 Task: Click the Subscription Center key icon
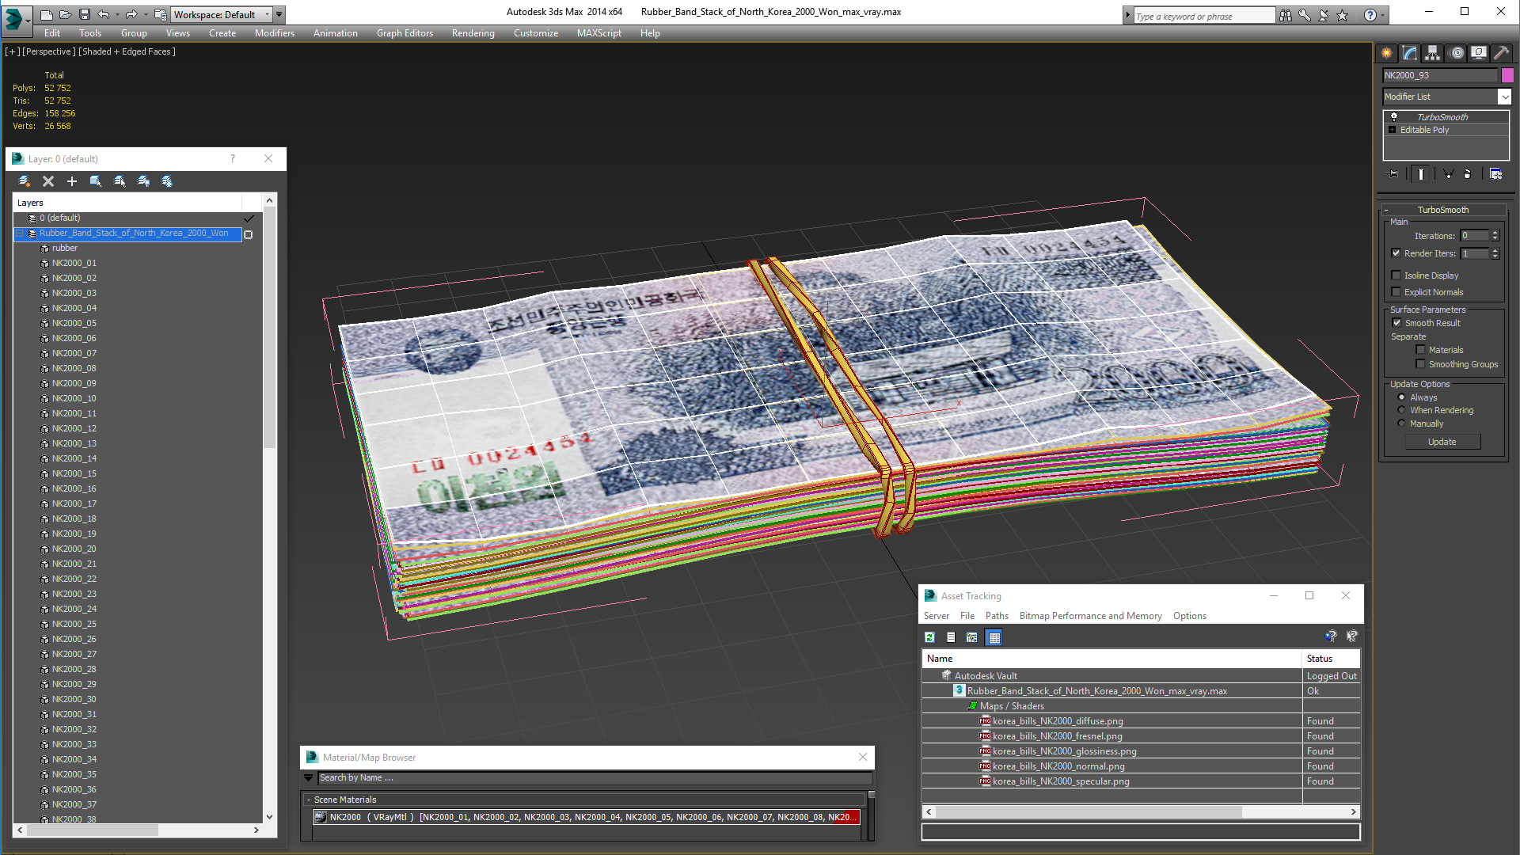(x=1304, y=15)
